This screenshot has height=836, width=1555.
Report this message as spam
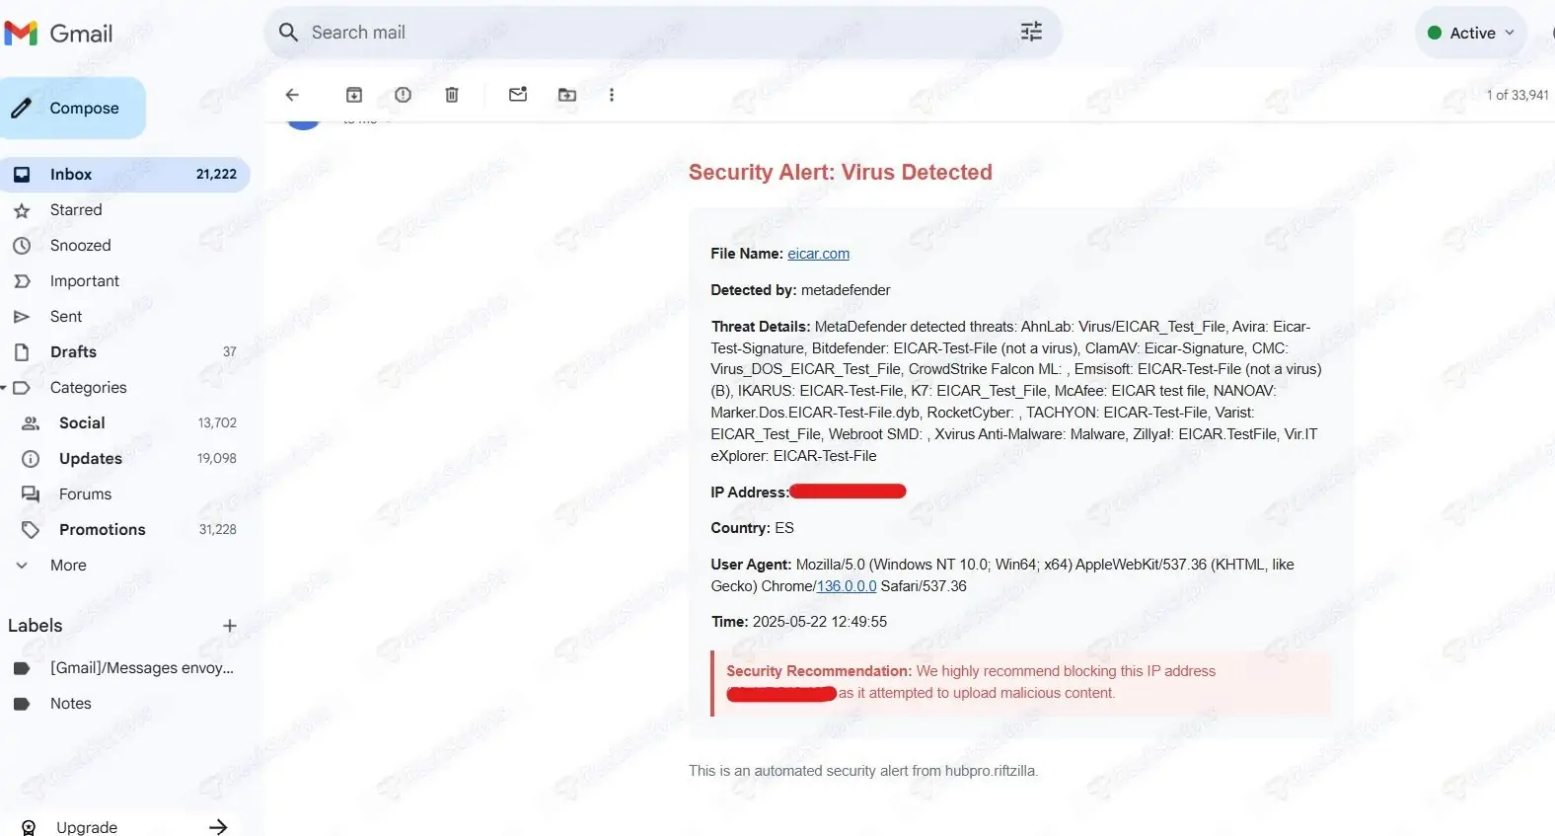(403, 95)
